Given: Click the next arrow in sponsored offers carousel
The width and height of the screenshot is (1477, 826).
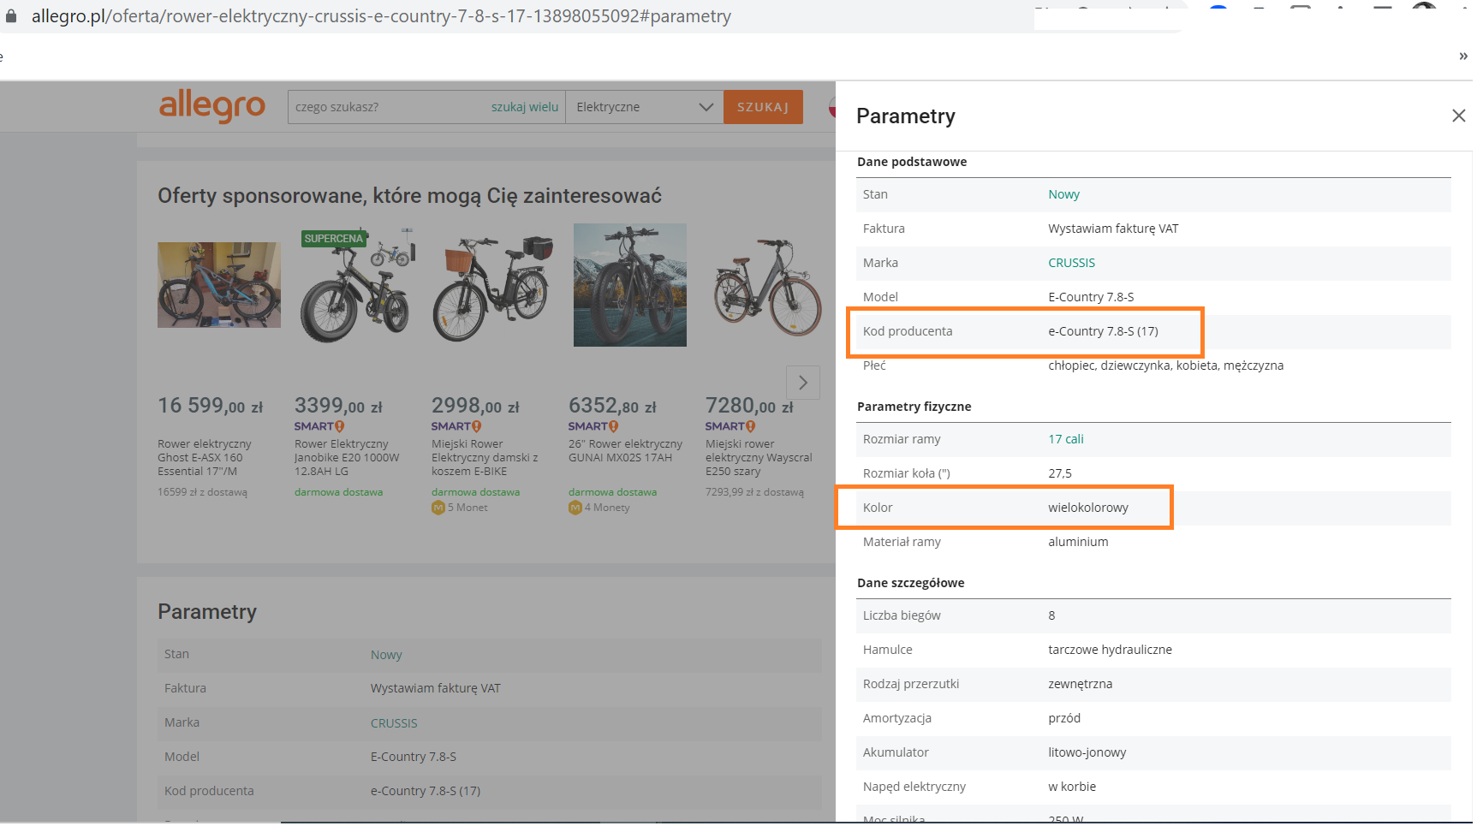Looking at the screenshot, I should click(802, 383).
